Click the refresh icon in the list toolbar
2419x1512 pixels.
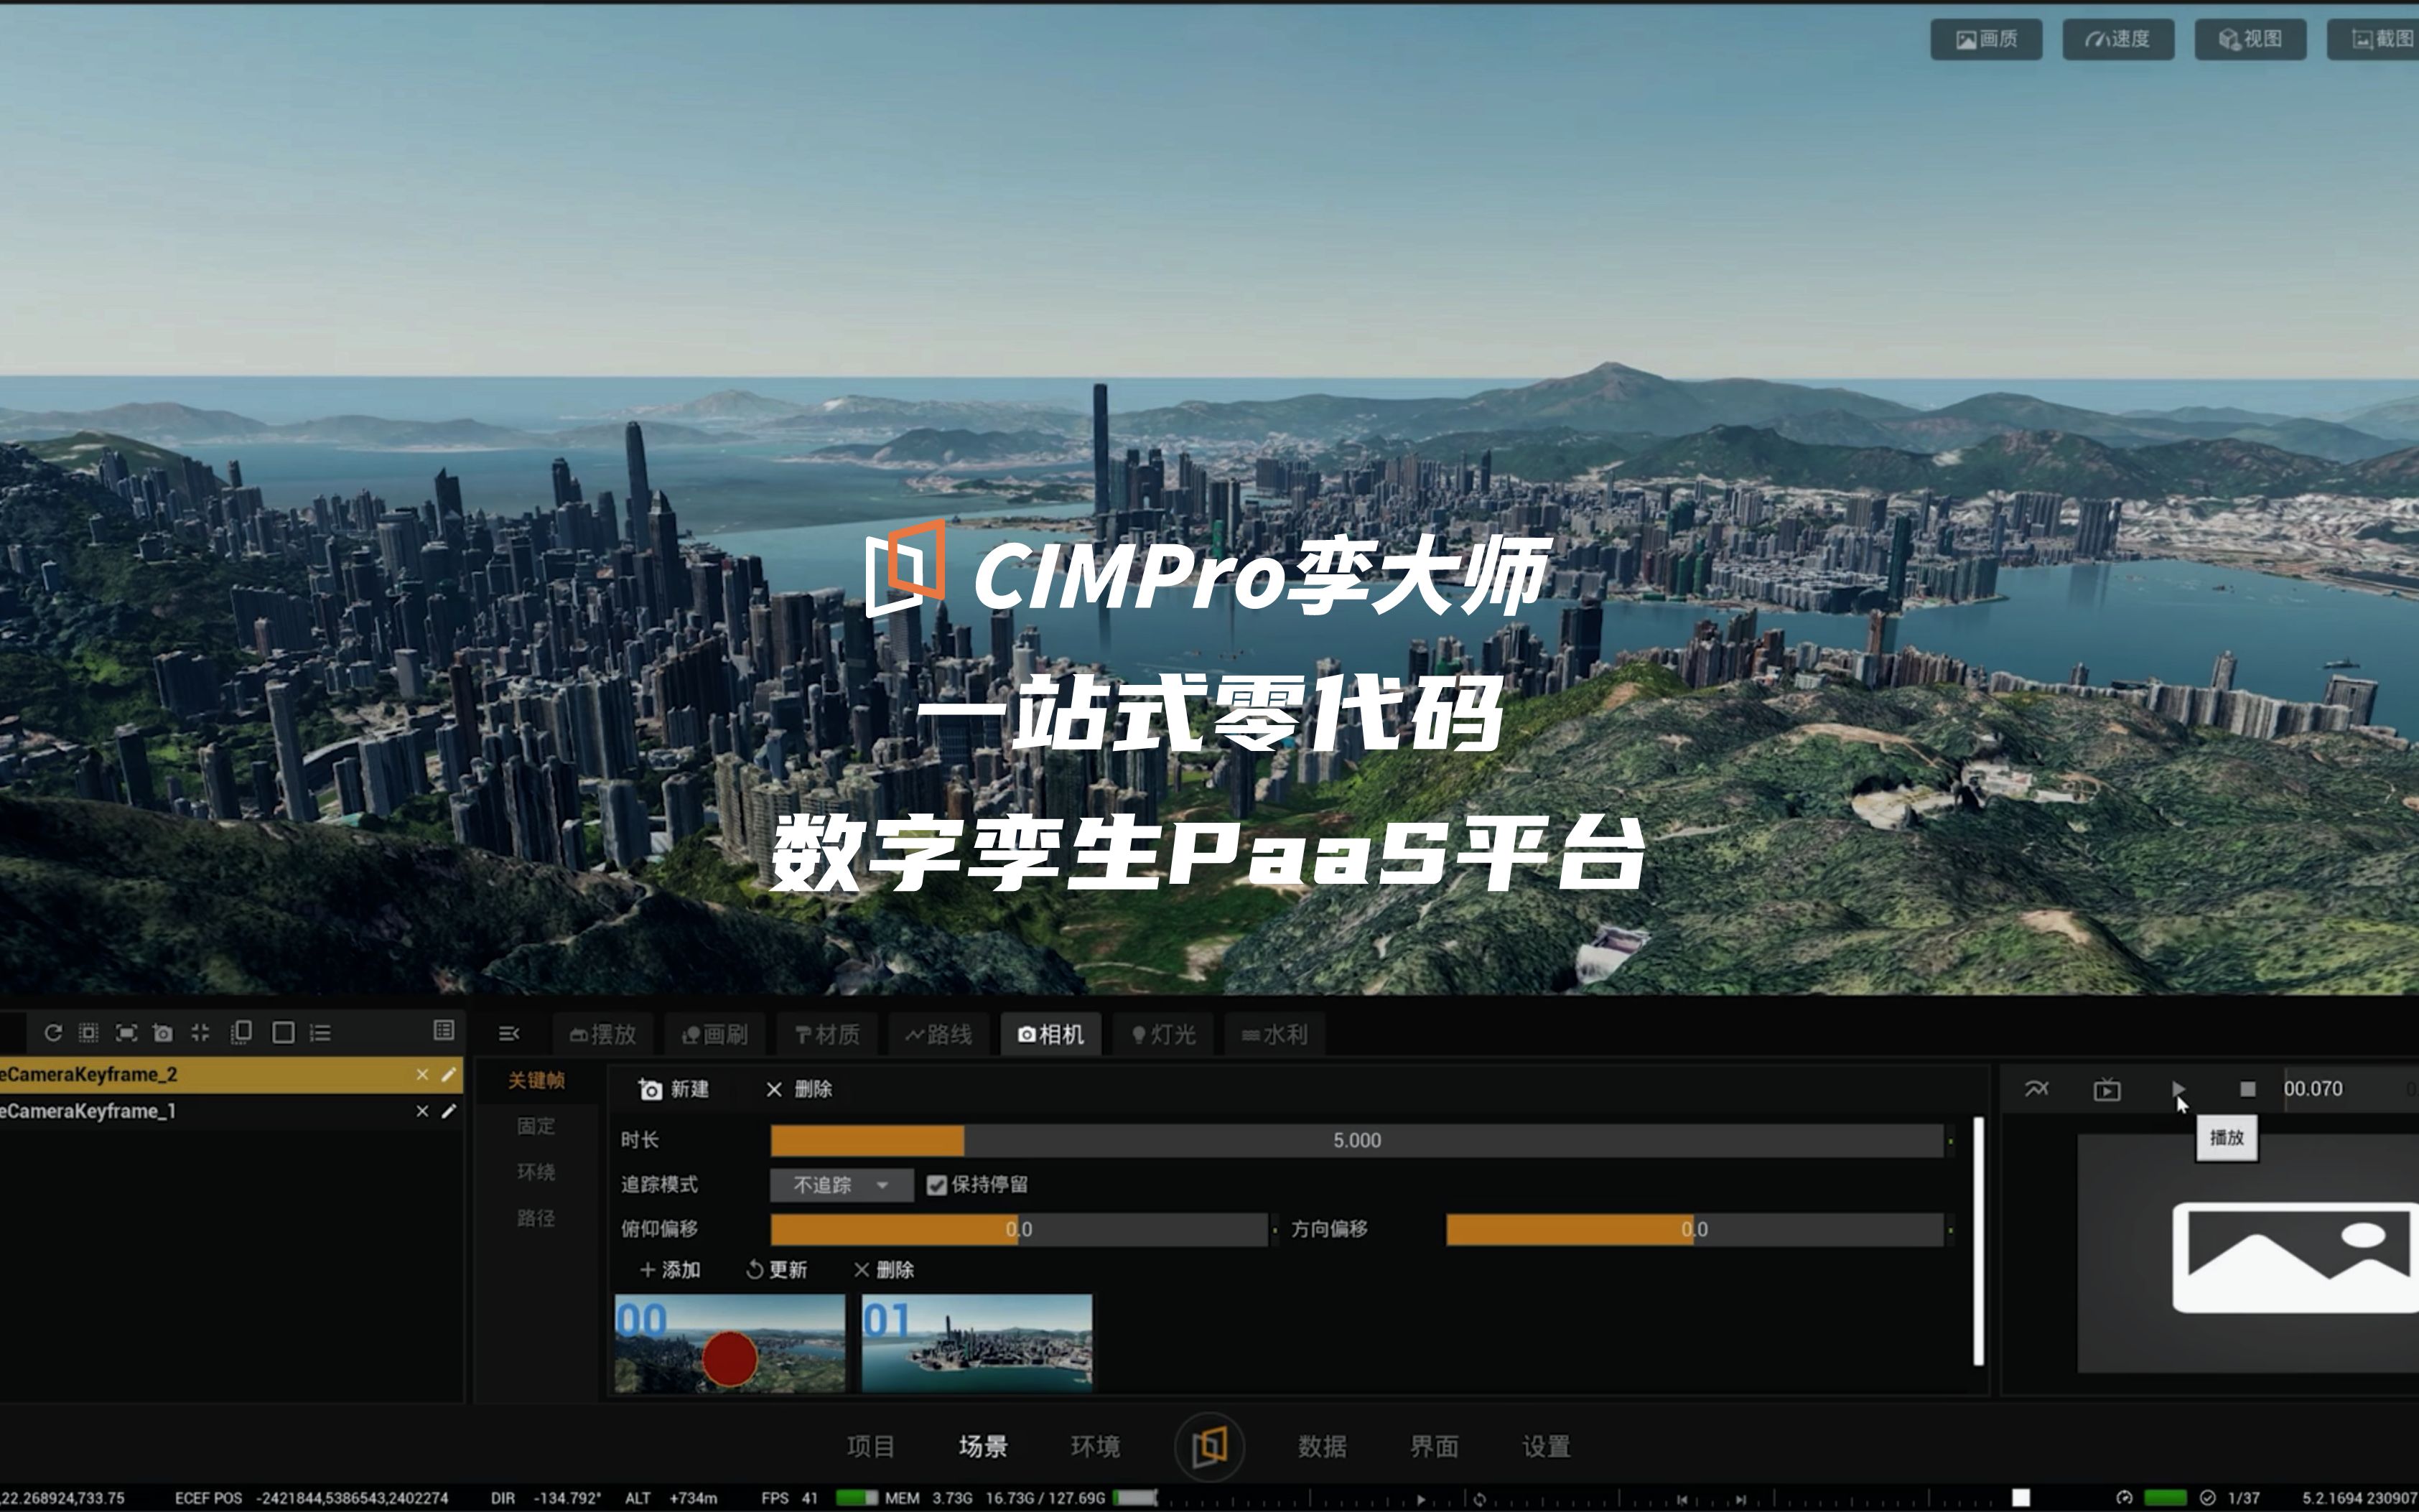[53, 1033]
